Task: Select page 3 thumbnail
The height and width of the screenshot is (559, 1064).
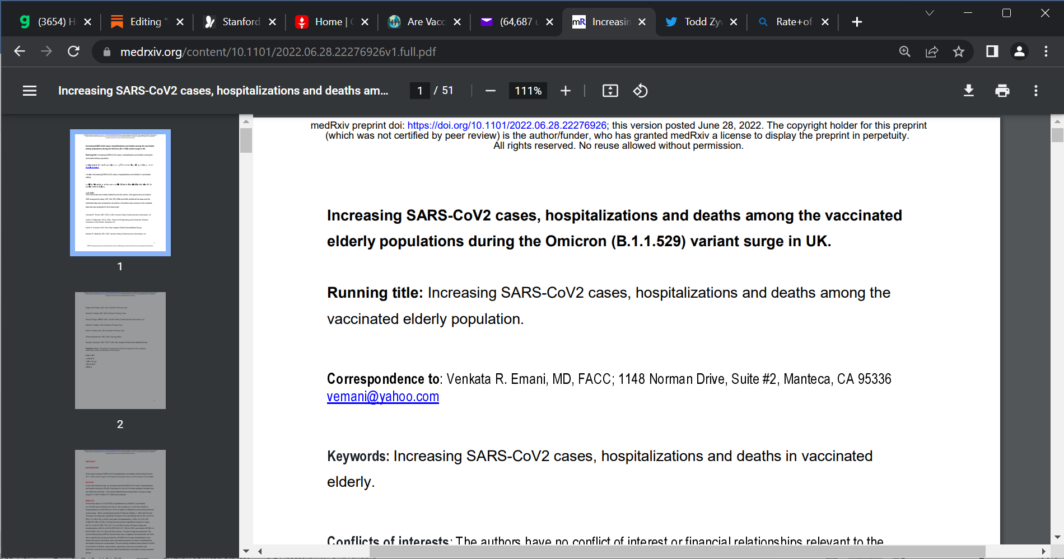Action: pos(120,504)
